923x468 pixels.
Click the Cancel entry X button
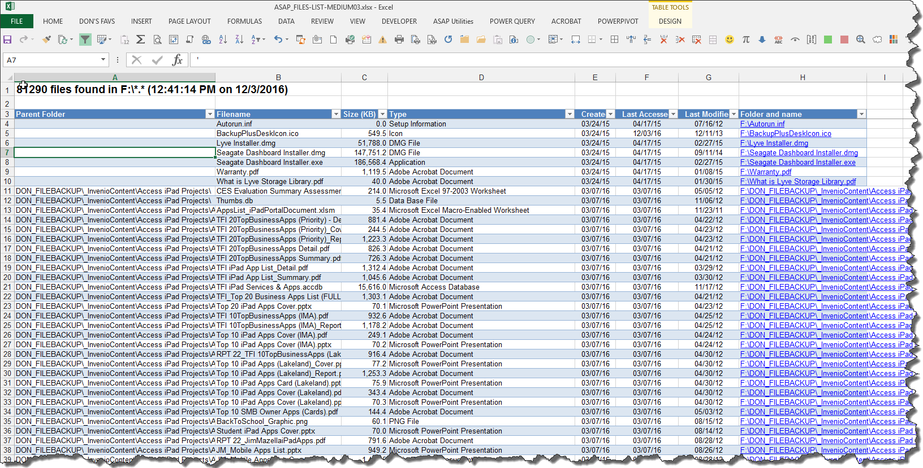[136, 60]
